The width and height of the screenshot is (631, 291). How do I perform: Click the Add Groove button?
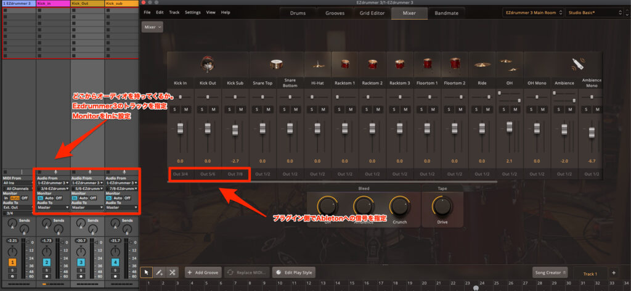pyautogui.click(x=203, y=272)
